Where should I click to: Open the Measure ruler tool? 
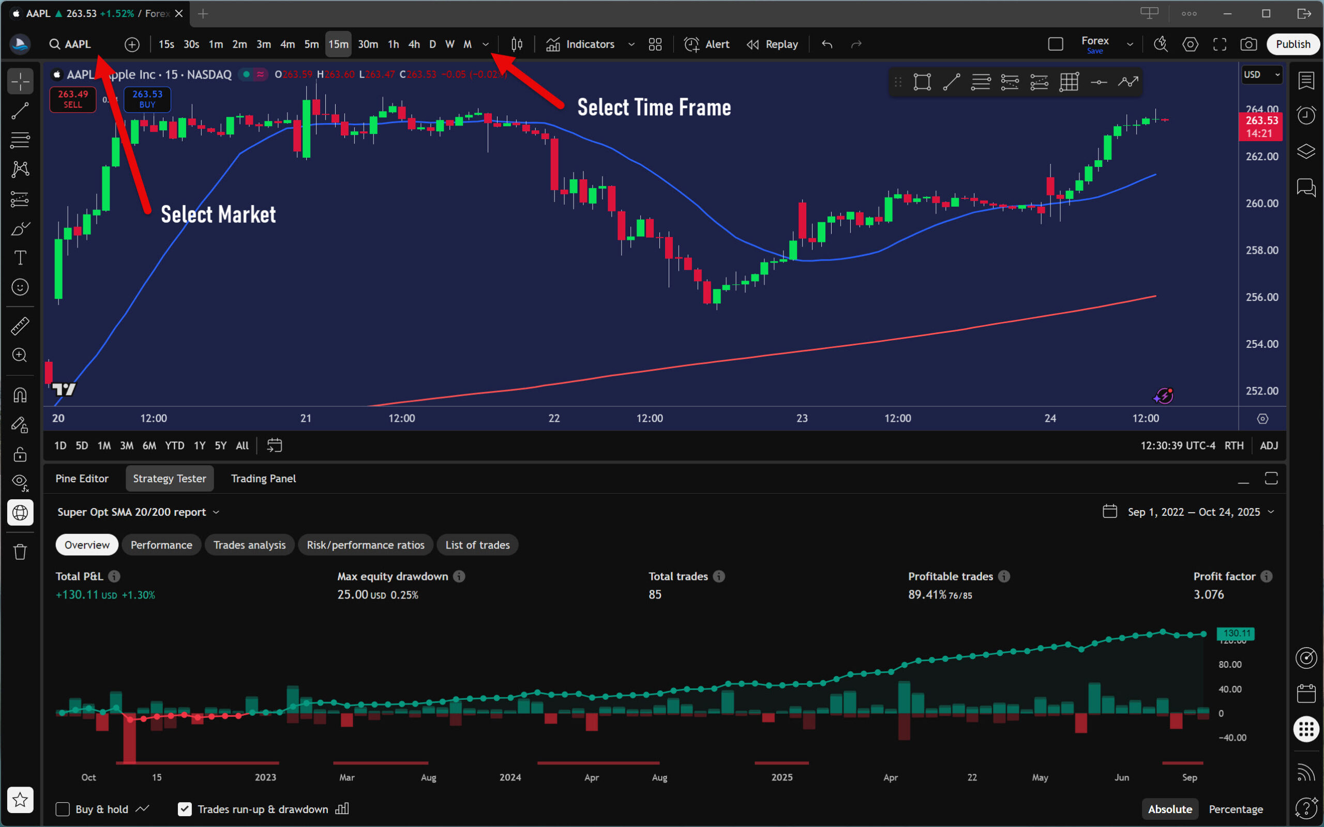[x=20, y=326]
